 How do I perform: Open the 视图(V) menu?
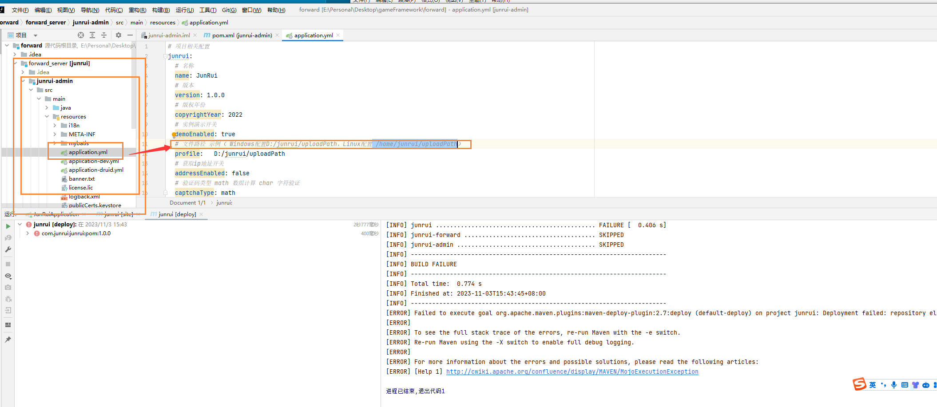[66, 10]
